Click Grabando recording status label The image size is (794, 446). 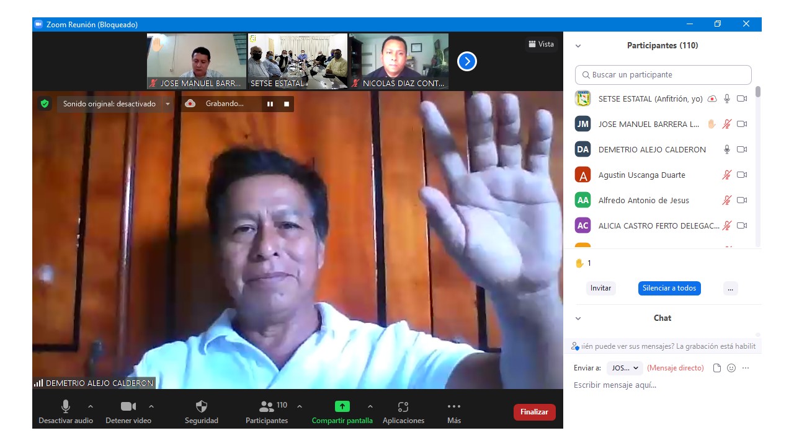pyautogui.click(x=225, y=104)
